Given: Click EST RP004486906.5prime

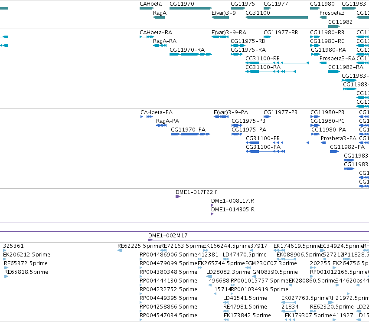Looking at the screenshot, I should [x=141, y=259].
